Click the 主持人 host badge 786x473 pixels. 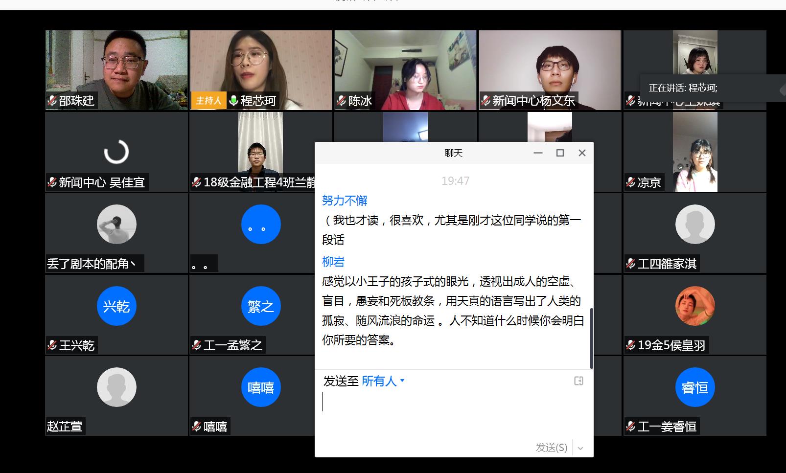(x=208, y=101)
